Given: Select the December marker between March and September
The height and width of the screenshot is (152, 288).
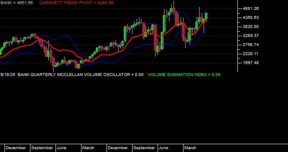Looking at the screenshot, I should [118, 148].
